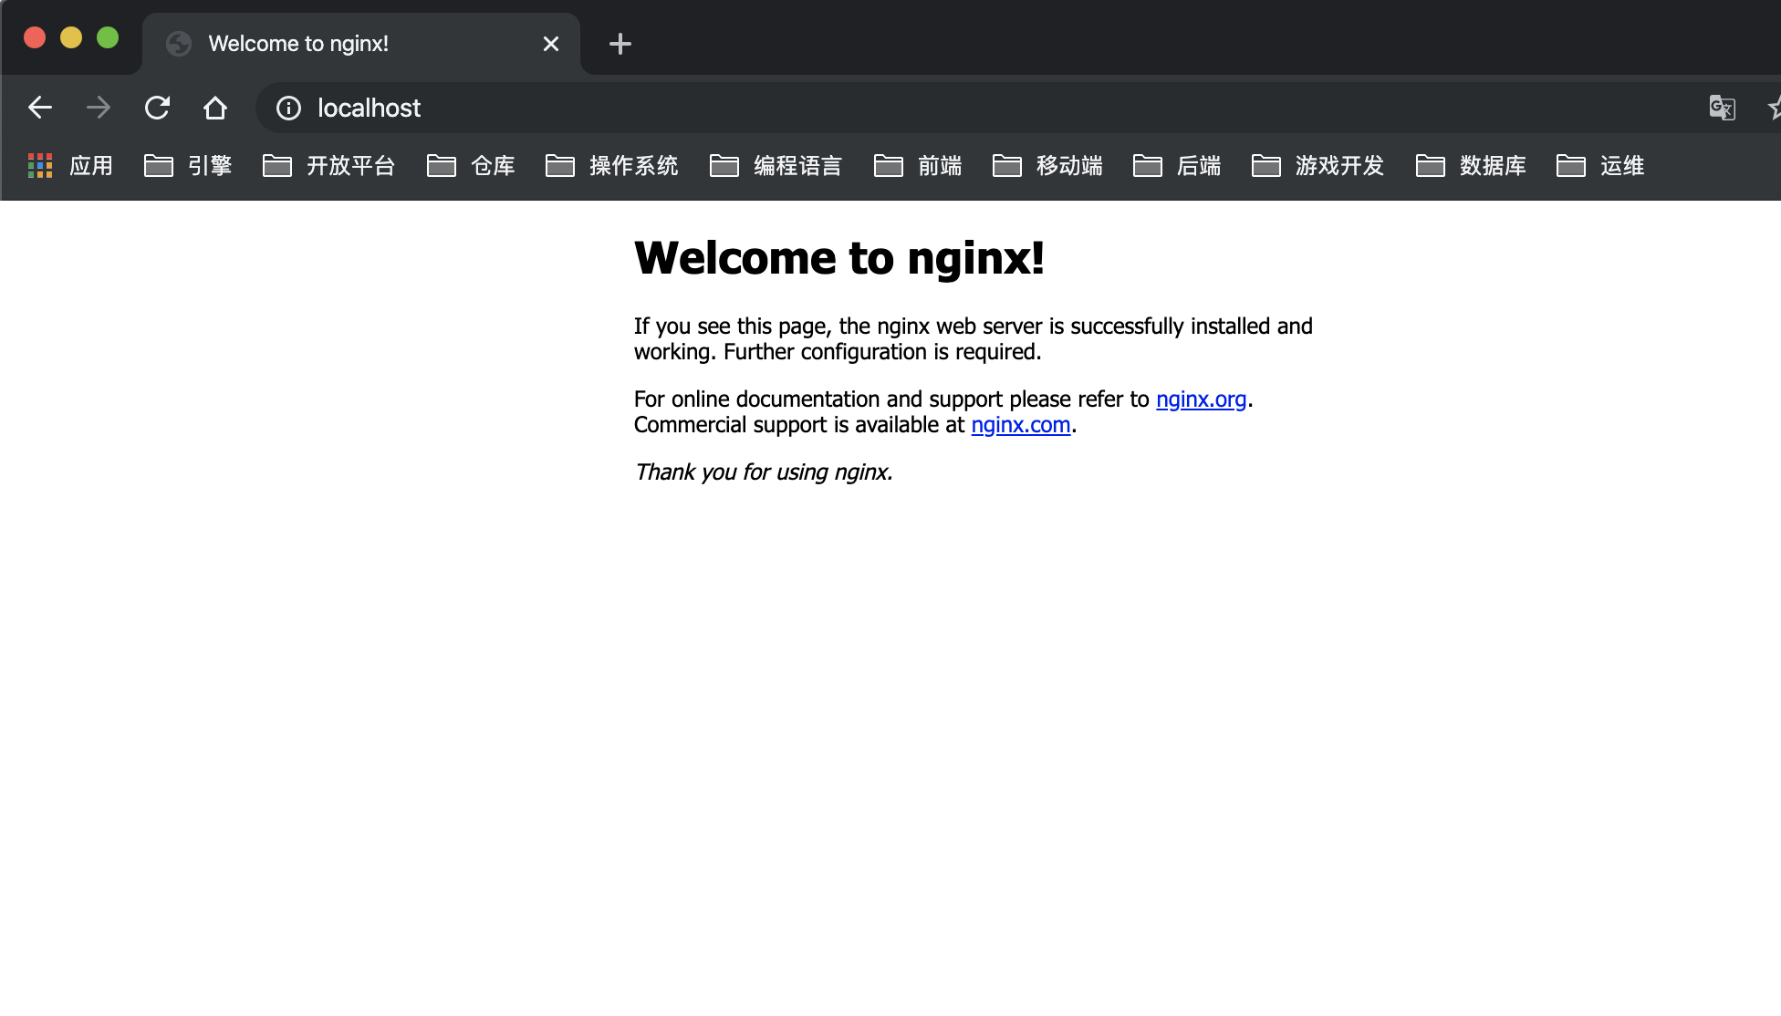The width and height of the screenshot is (1781, 1016).
Task: Open the 操作系统 bookmark folder
Action: pos(611,165)
